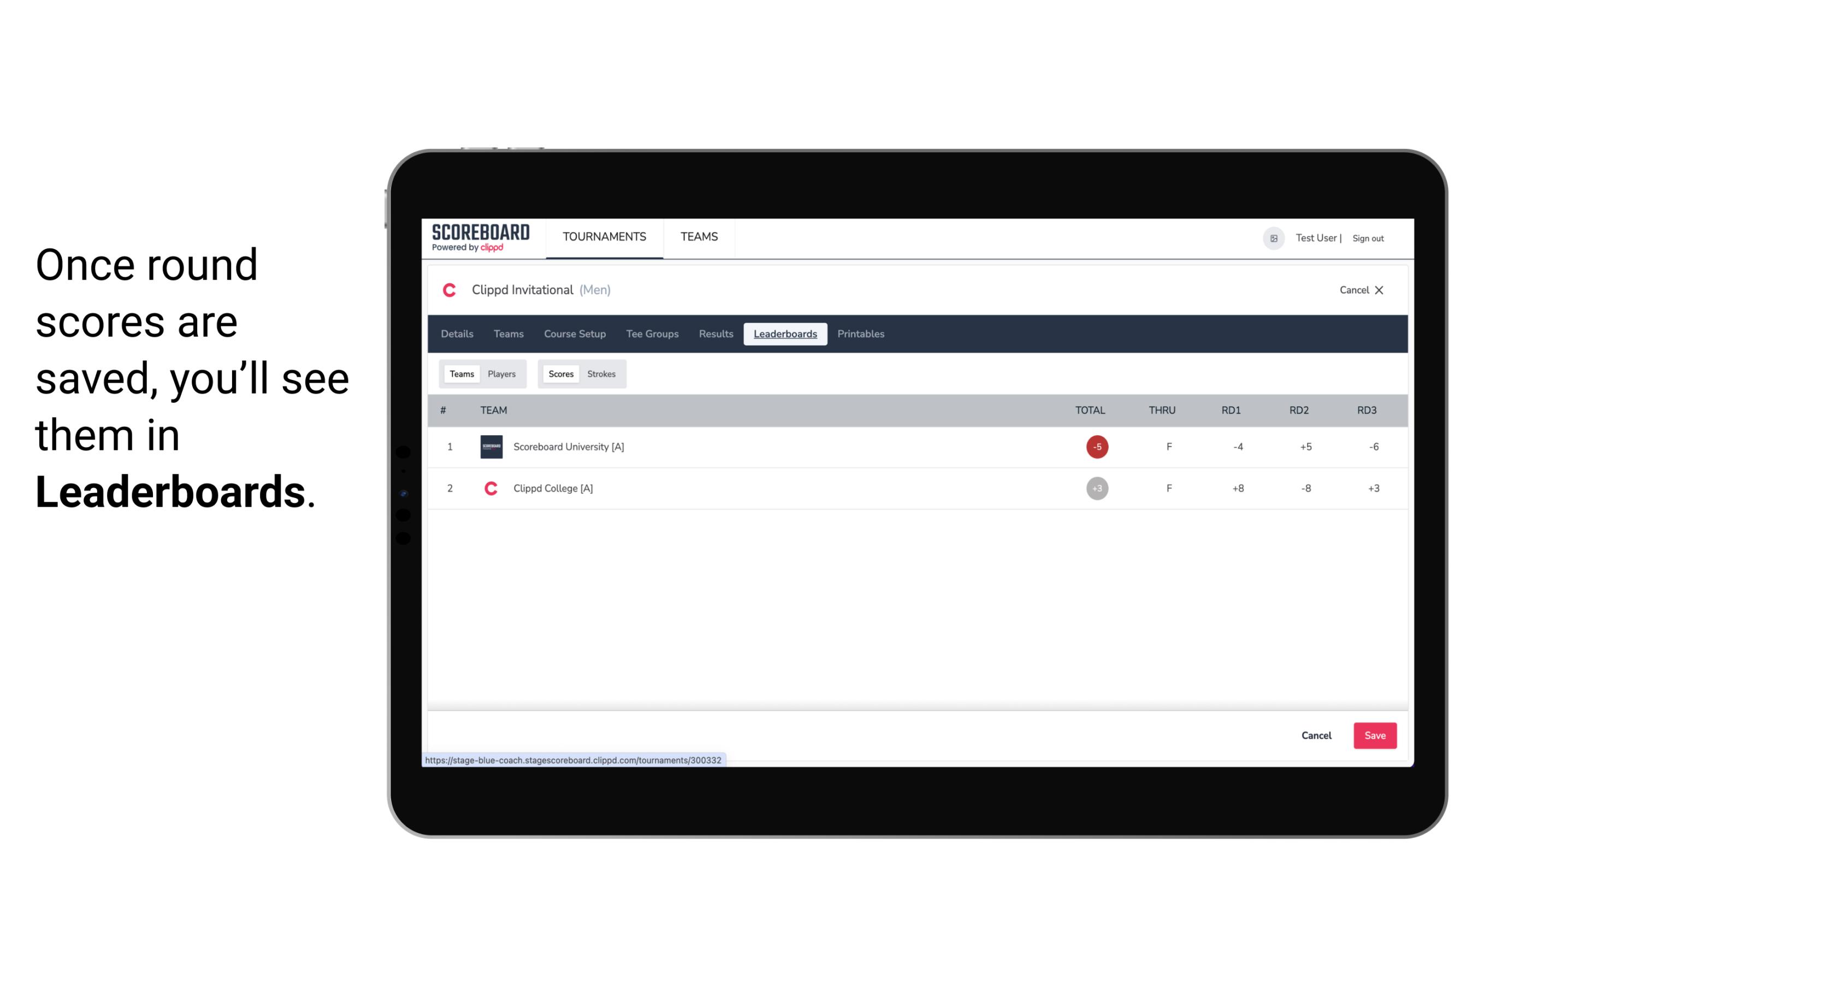Click the Strokes filter button
The height and width of the screenshot is (986, 1833).
coord(601,374)
